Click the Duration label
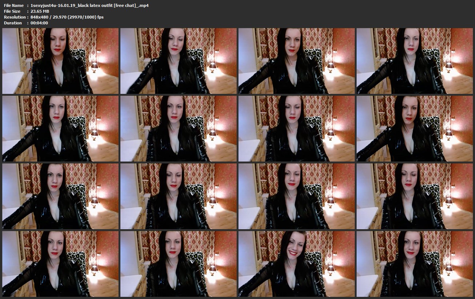The width and height of the screenshot is (475, 299). click(13, 23)
